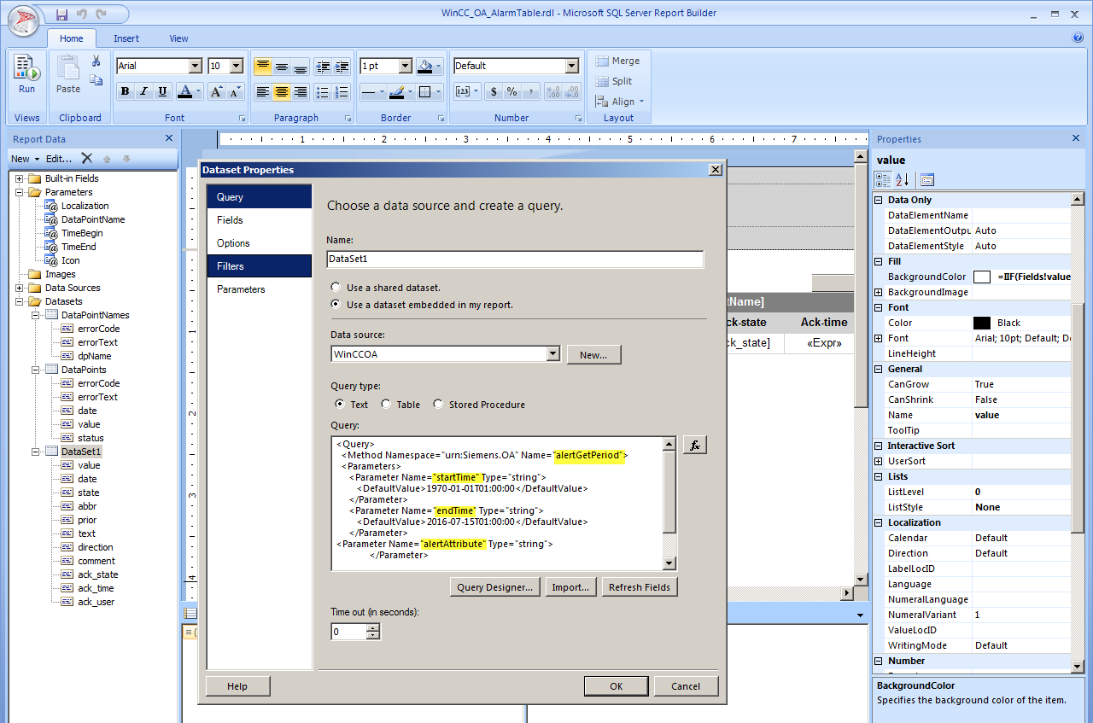Increase indent in Paragraph group
The image size is (1093, 723).
342,67
